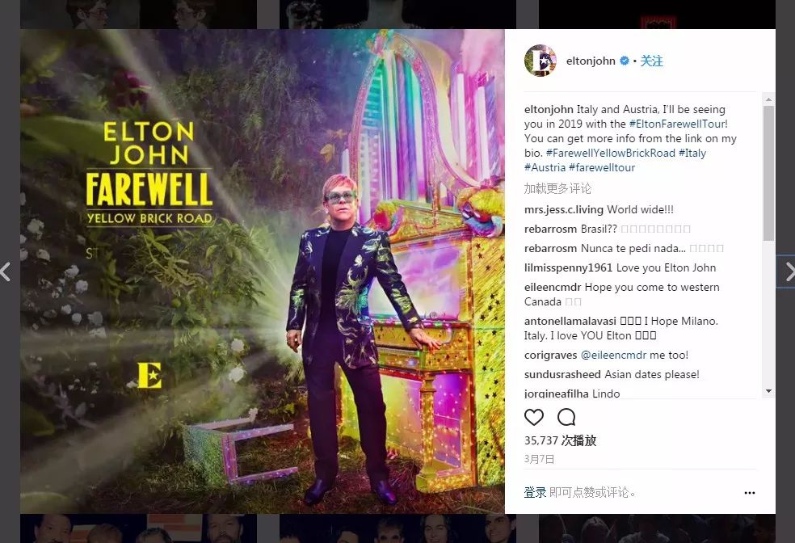Open the three-dots more options menu
Viewport: 795px width, 543px height.
coord(750,493)
